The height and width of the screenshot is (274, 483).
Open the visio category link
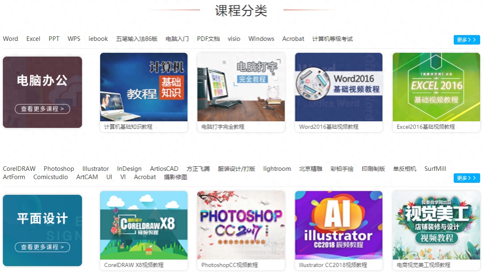(234, 39)
